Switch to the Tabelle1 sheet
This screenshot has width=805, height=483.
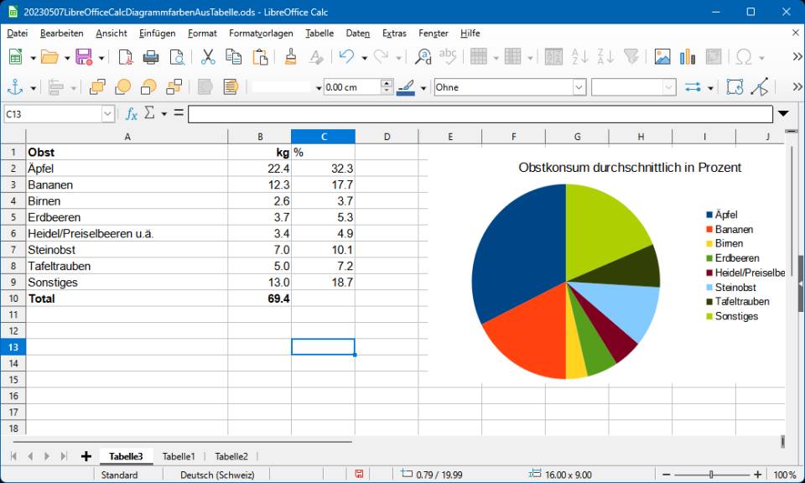179,456
